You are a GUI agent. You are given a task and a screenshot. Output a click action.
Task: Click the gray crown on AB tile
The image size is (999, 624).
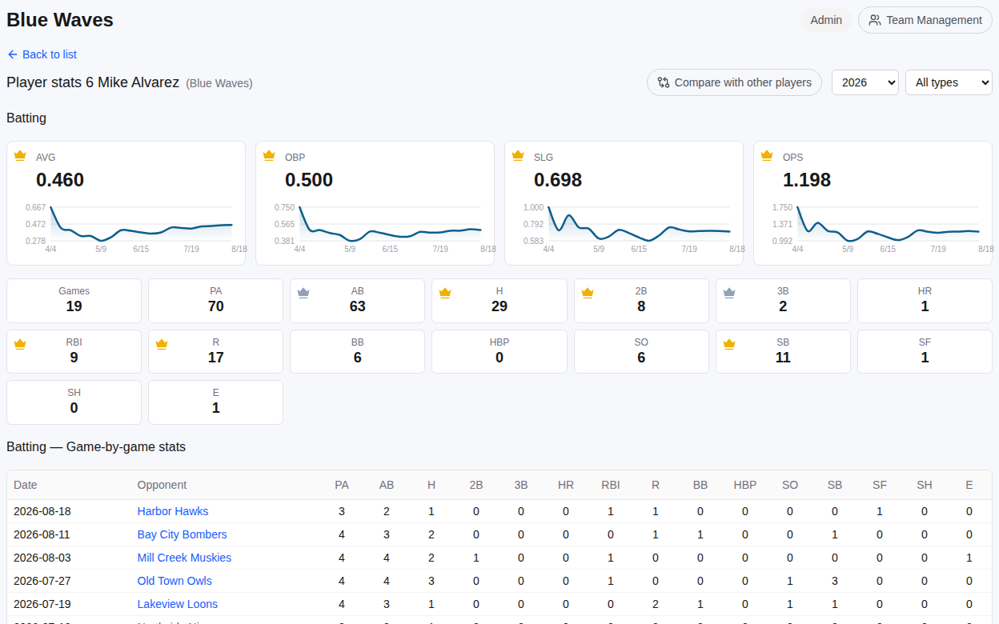pos(303,293)
